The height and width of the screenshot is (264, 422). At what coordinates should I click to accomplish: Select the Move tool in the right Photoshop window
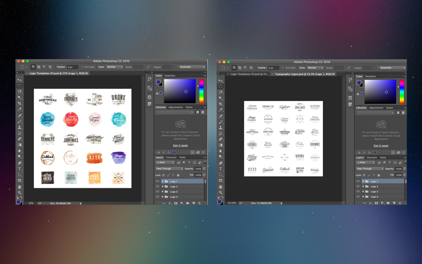(x=220, y=81)
